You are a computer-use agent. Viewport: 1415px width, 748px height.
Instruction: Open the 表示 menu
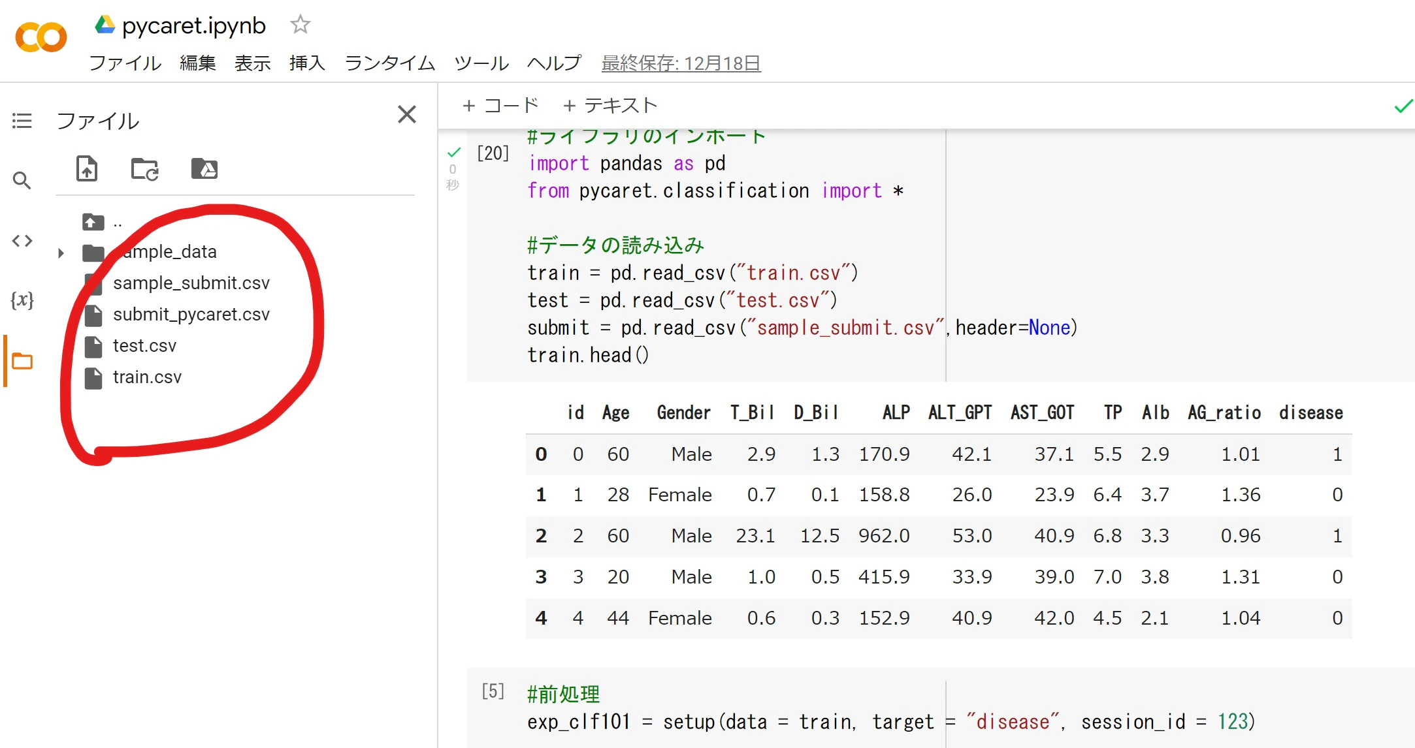pyautogui.click(x=252, y=63)
